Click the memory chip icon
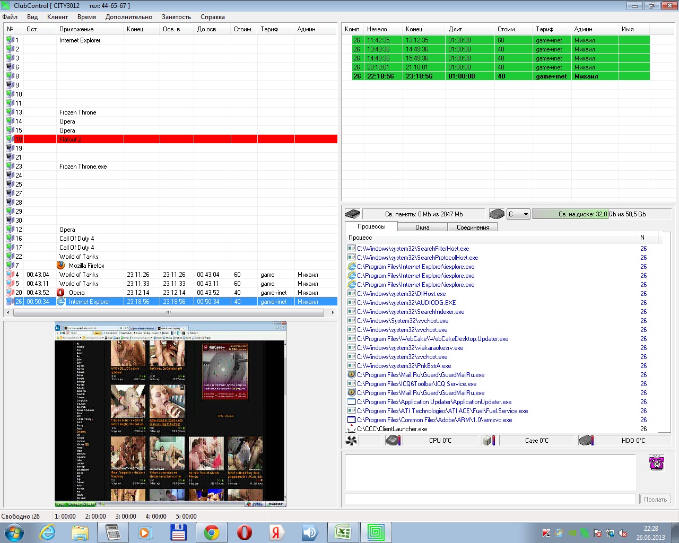 point(352,214)
